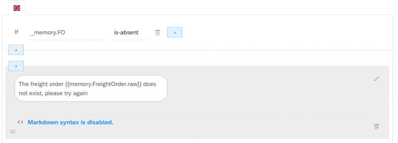Add new message with plus above message bubble
The image size is (398, 143).
click(x=16, y=66)
